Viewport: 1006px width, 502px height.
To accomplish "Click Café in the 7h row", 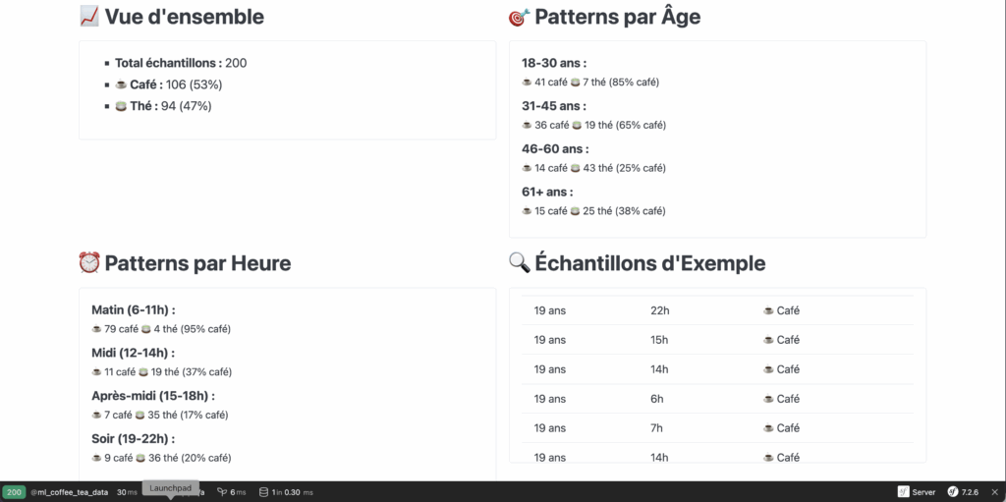I will pyautogui.click(x=781, y=428).
